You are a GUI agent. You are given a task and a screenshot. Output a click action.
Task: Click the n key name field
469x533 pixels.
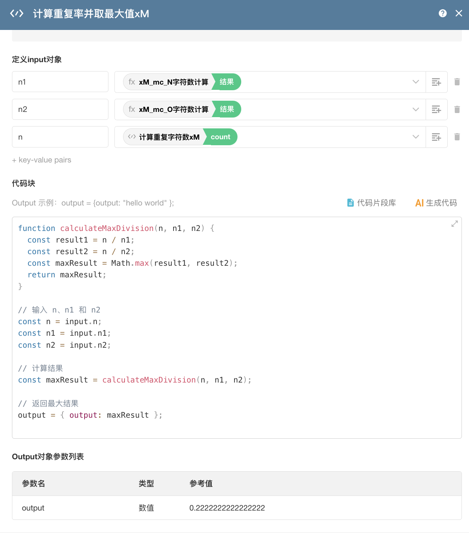point(60,137)
